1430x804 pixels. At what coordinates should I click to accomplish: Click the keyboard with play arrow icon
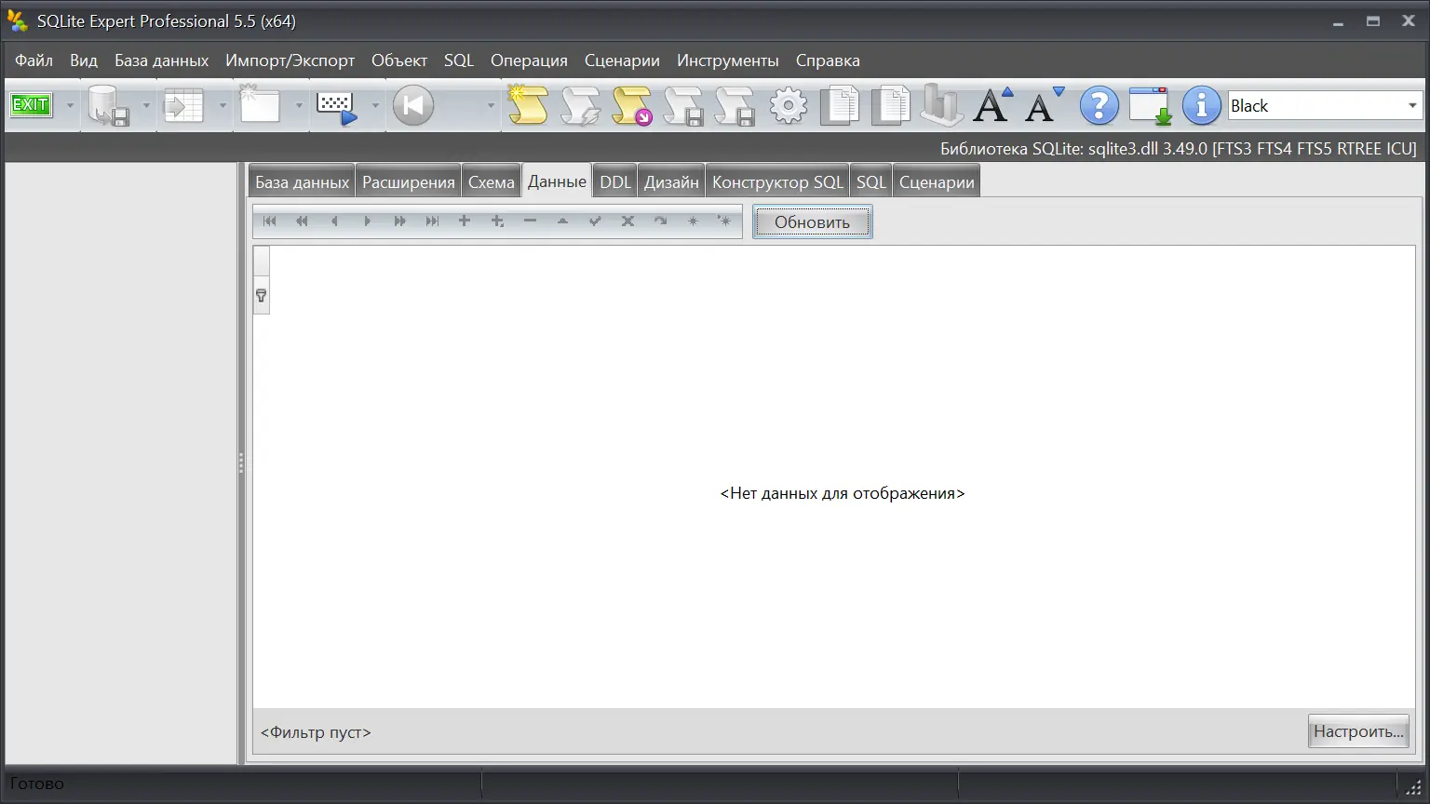click(336, 107)
